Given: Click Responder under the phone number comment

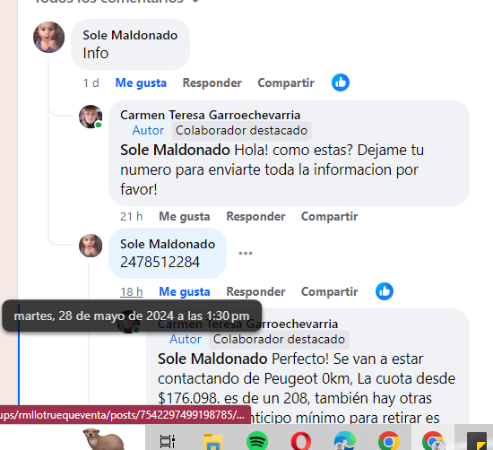Looking at the screenshot, I should [256, 292].
